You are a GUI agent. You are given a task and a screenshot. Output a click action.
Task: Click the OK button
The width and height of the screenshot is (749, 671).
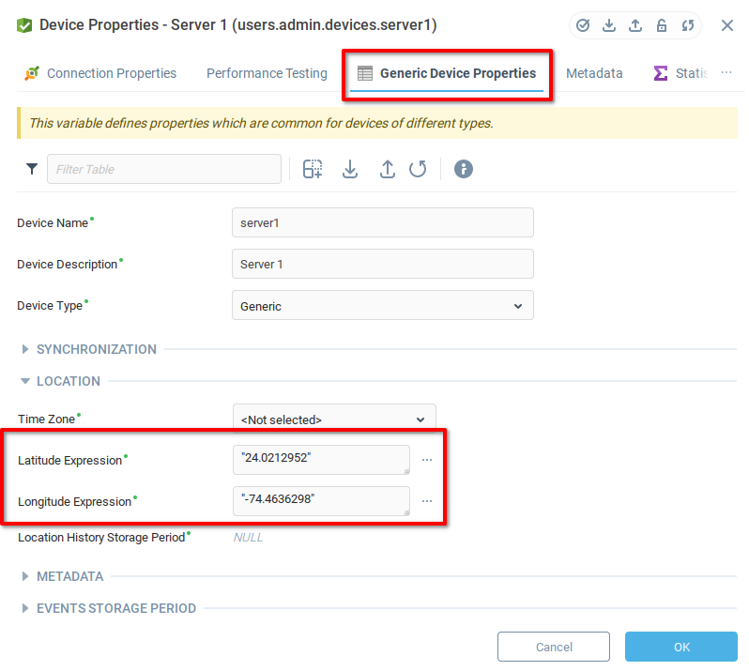(x=681, y=647)
